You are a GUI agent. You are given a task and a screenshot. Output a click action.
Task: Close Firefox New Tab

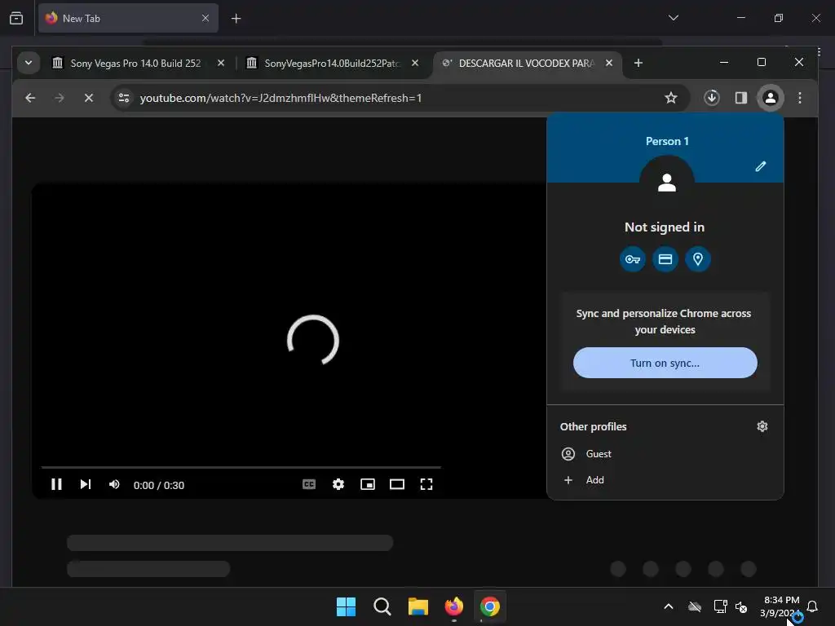205,18
